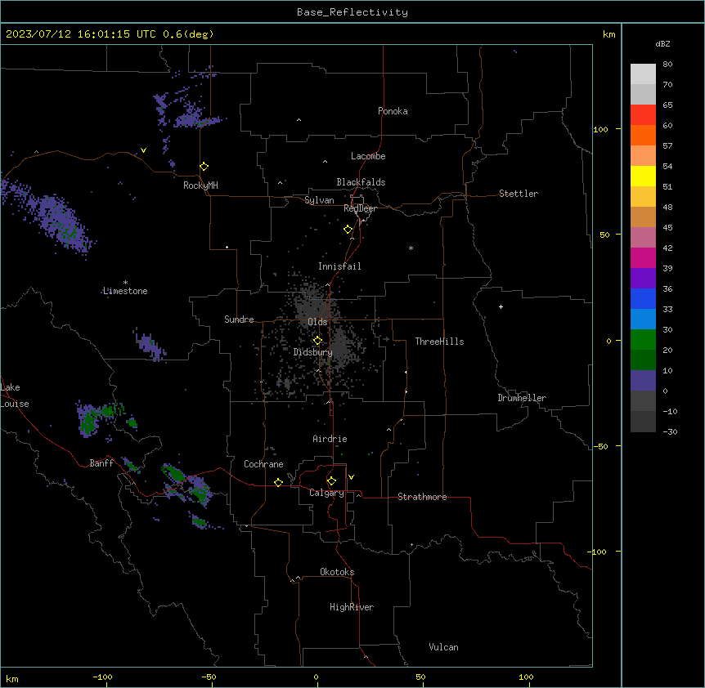Viewport: 705px width, 688px height.
Task: Click the Innisfail city label
Action: (339, 266)
